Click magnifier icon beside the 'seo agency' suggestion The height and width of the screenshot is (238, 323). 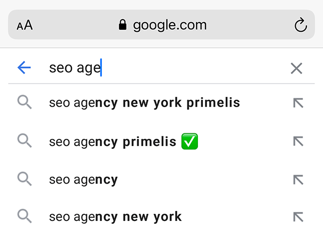(x=24, y=179)
